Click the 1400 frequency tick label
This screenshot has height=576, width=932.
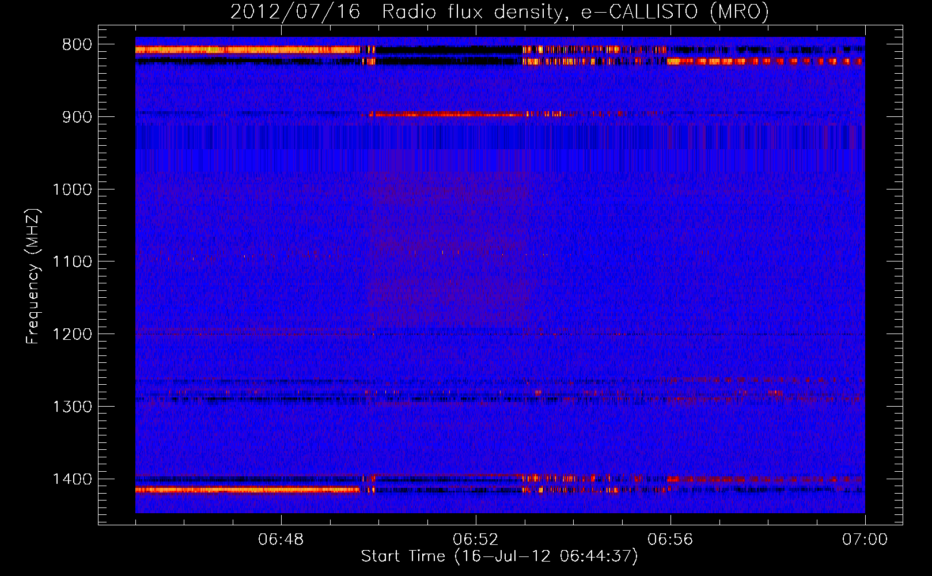(x=72, y=479)
